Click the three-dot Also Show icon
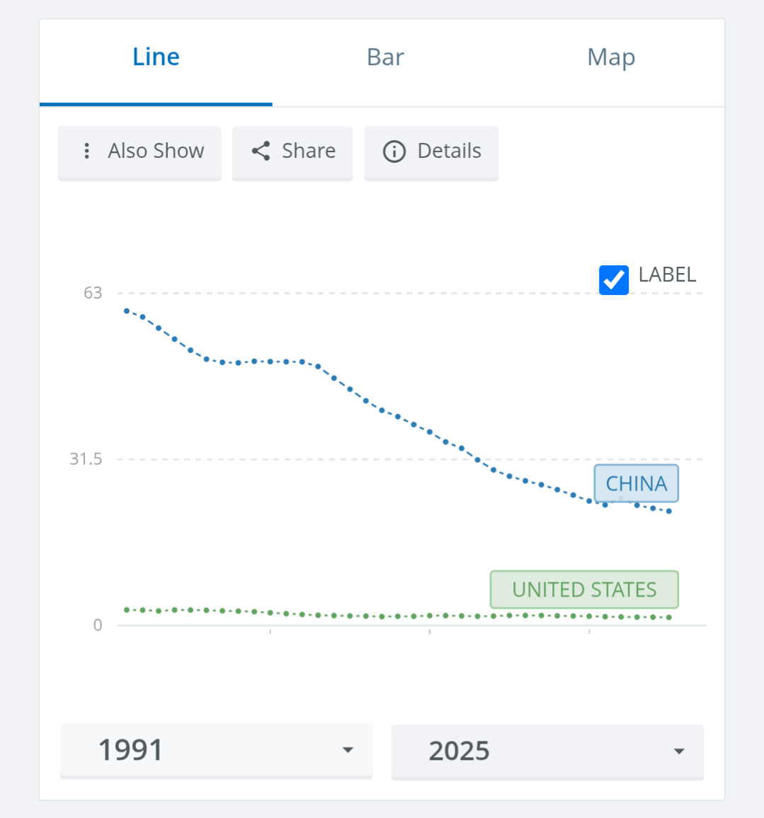Screen dimensions: 764x818 86,151
